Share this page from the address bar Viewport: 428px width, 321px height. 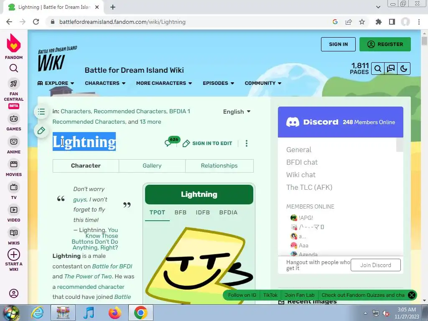tap(349, 22)
